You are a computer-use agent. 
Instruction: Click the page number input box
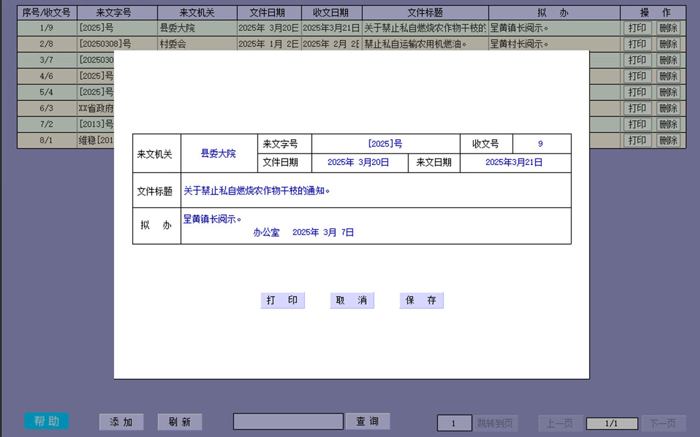coord(454,423)
